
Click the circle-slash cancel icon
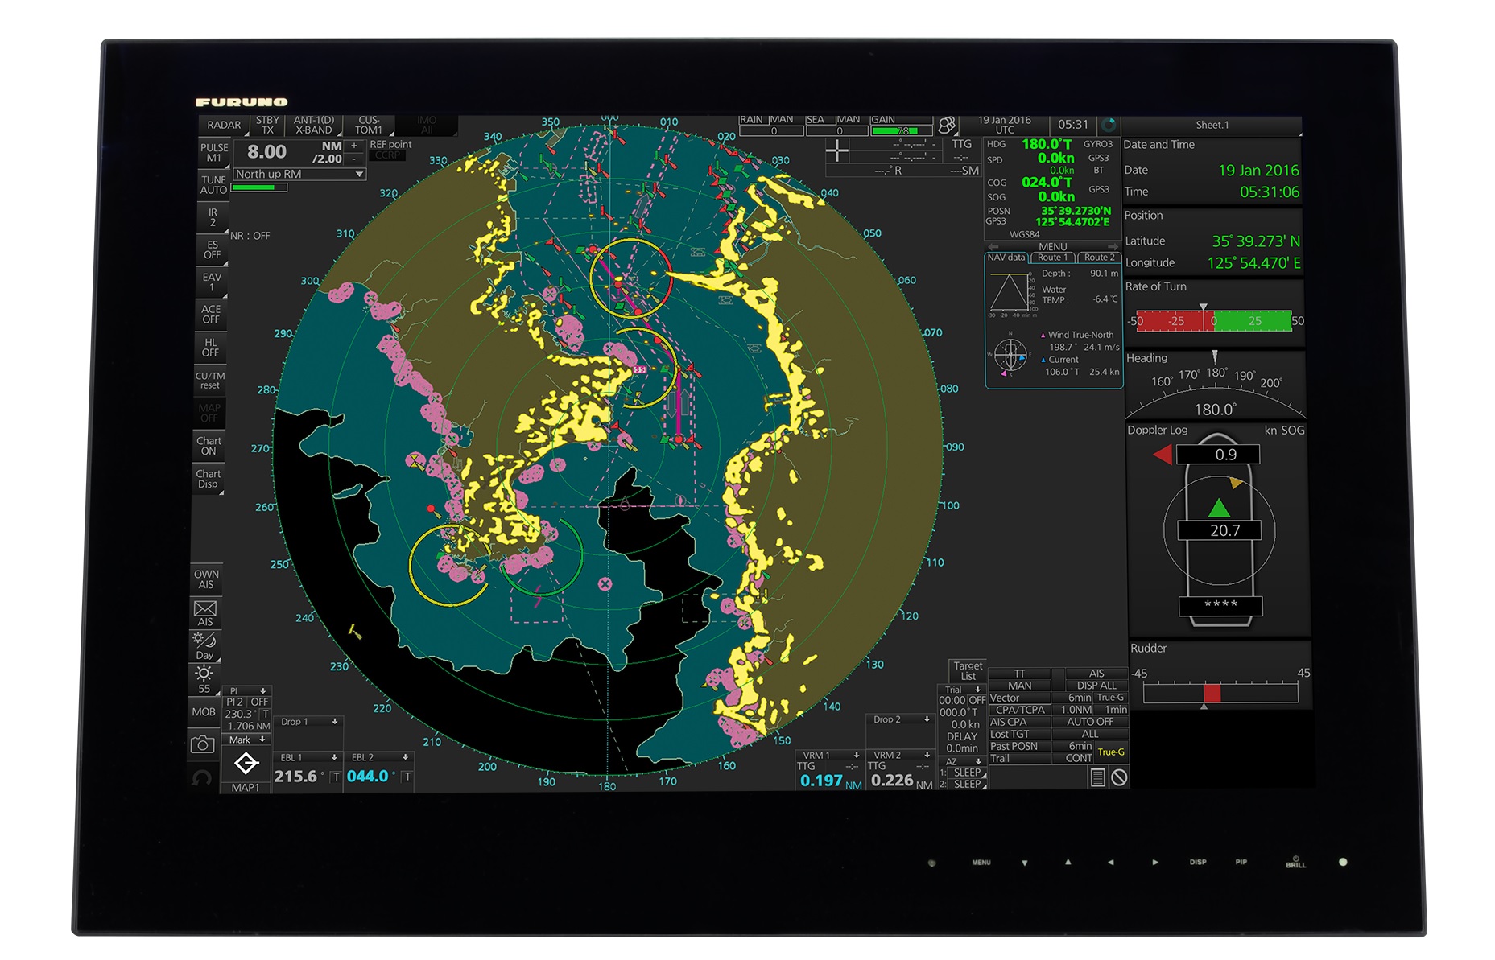click(1119, 777)
